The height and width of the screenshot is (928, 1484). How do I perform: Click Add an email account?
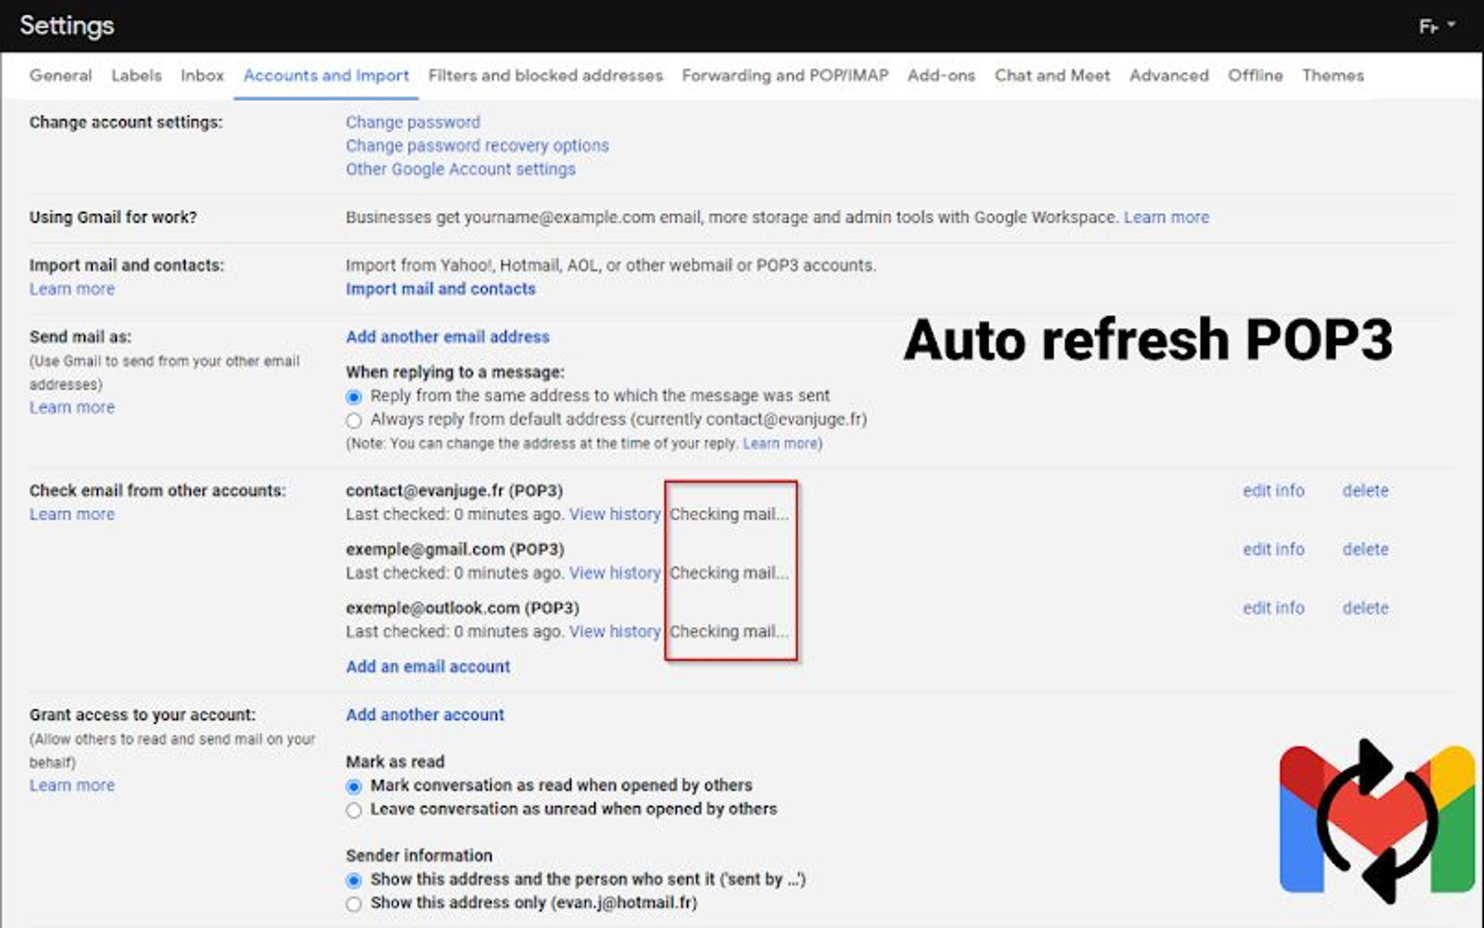(x=427, y=667)
